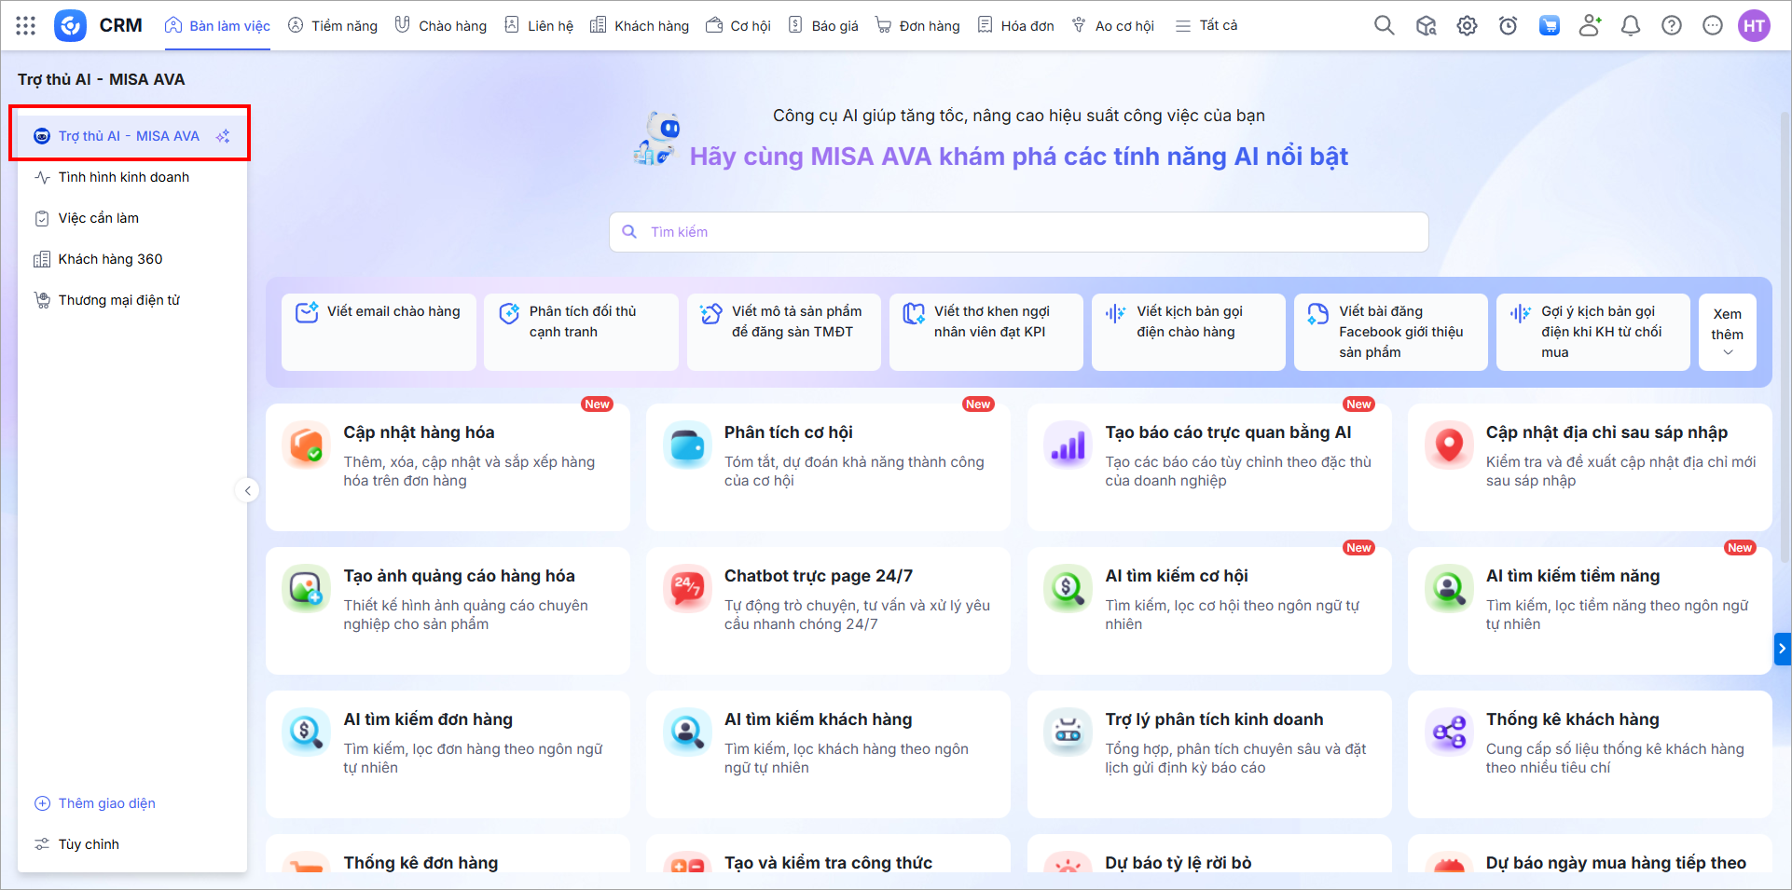Open the settings gear icon

pos(1467,26)
